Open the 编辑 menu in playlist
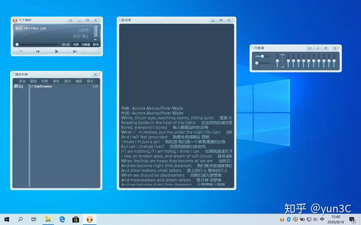This screenshot has height=225, width=361. click(79, 81)
